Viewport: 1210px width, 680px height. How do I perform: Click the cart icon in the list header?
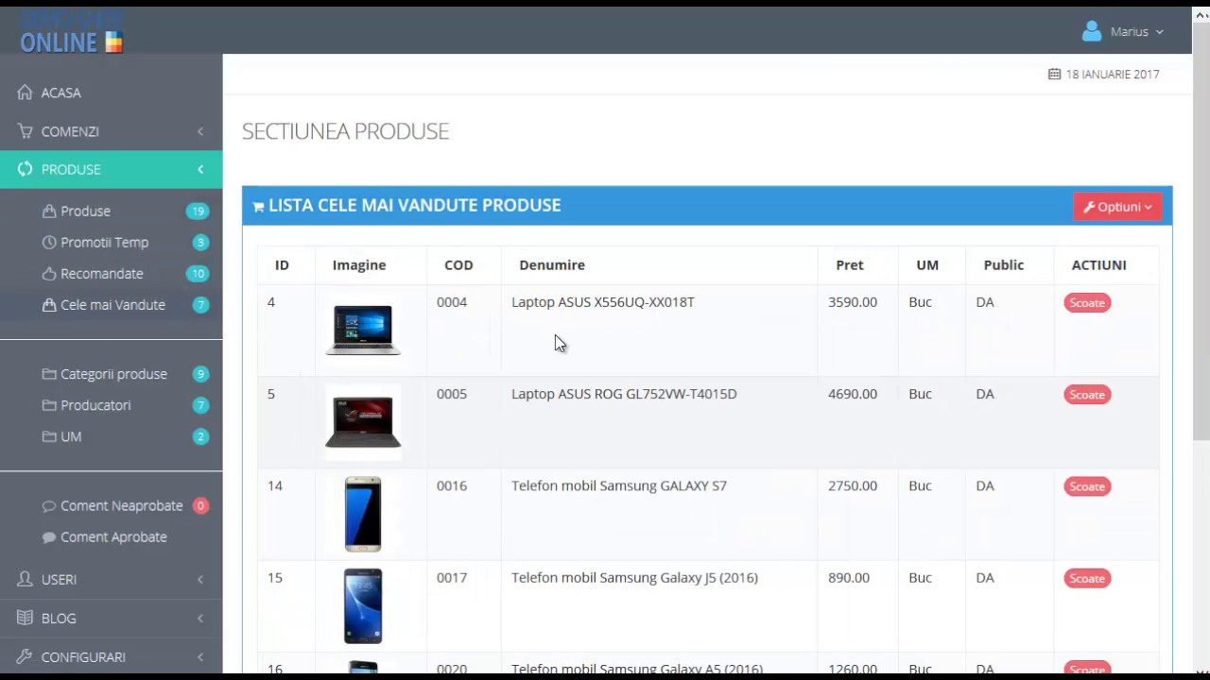(x=258, y=206)
